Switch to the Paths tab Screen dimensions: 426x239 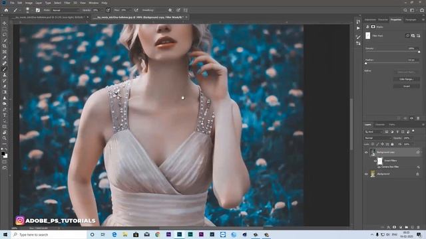point(392,125)
